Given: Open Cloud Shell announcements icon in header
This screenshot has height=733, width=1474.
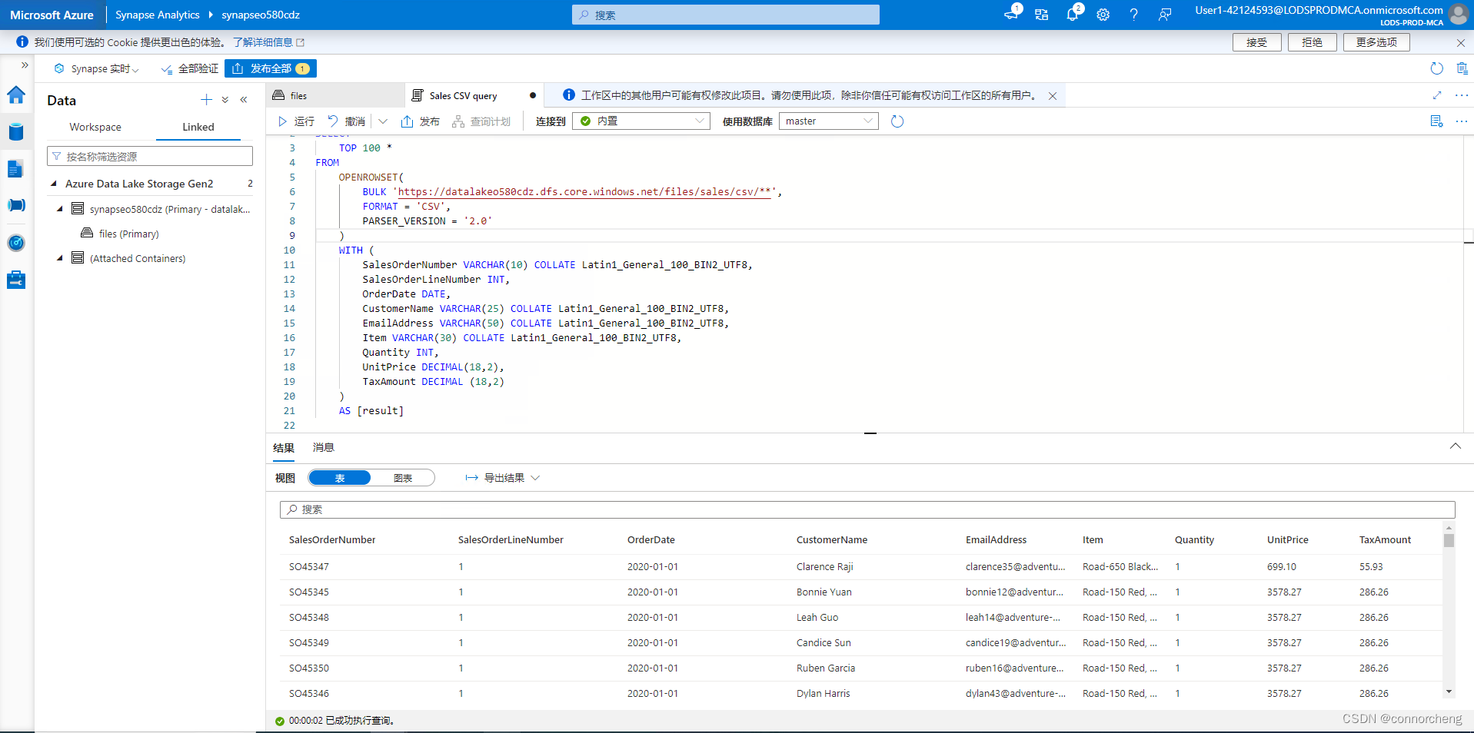Looking at the screenshot, I should [x=1012, y=14].
